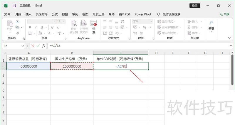Click the Cut scissors icon
The image size is (235, 125).
tap(17, 21)
